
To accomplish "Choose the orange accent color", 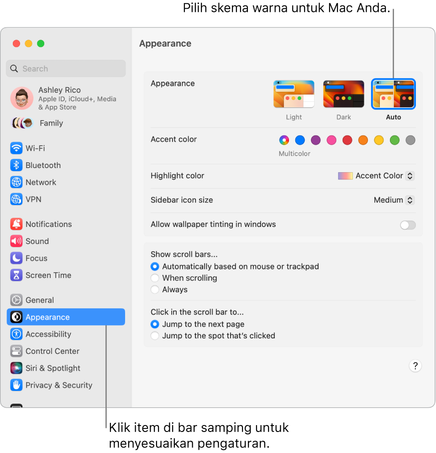I will pyautogui.click(x=363, y=140).
